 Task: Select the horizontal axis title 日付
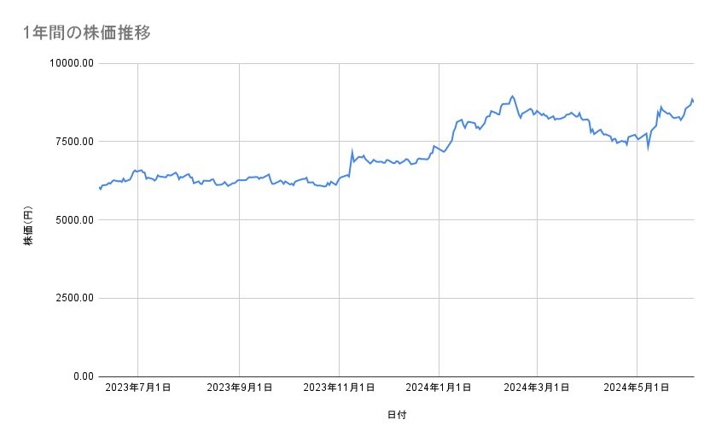click(x=397, y=415)
